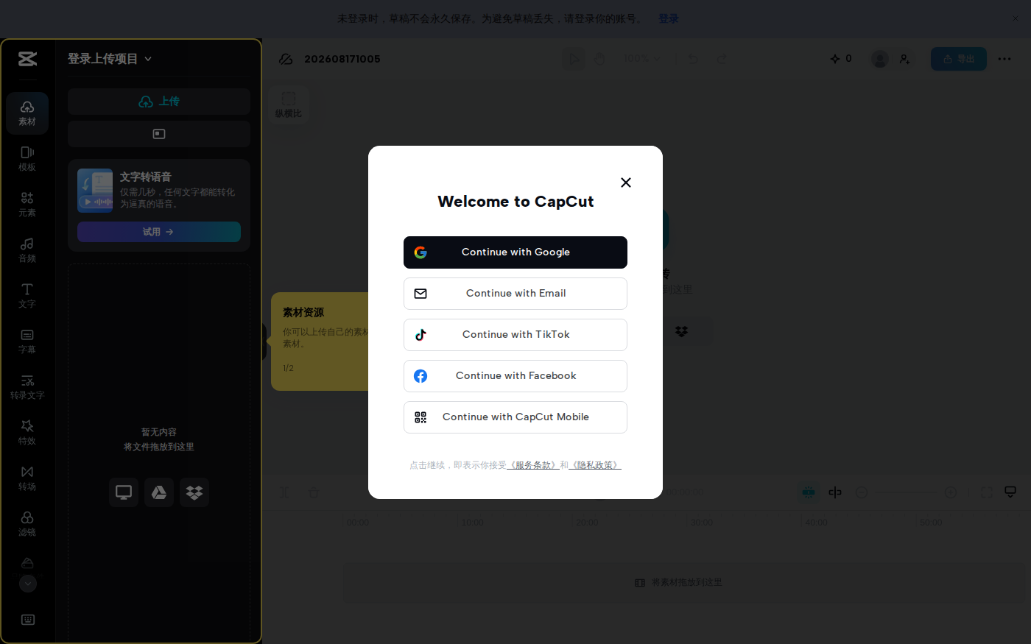Click the fit timeline to screen icon
The image size is (1031, 644).
(x=987, y=492)
